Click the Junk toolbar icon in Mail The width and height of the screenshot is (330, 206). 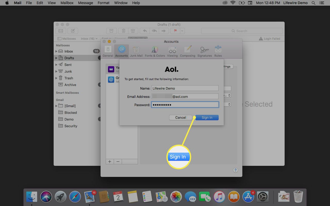(133, 31)
